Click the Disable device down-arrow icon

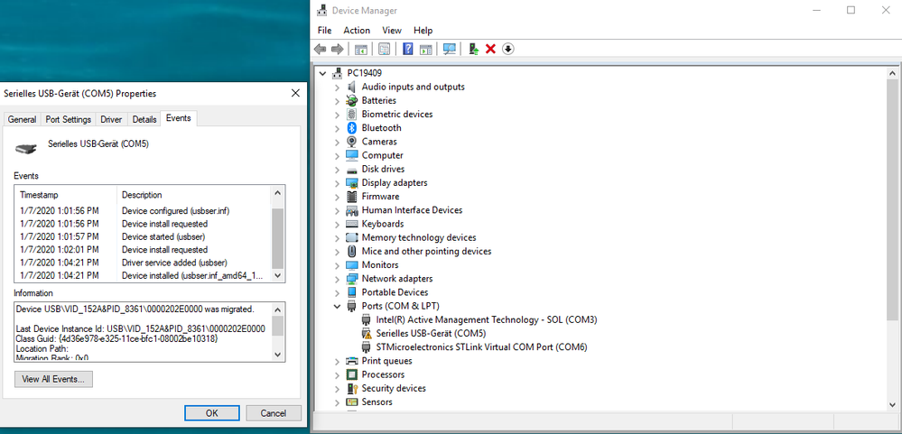[x=507, y=49]
